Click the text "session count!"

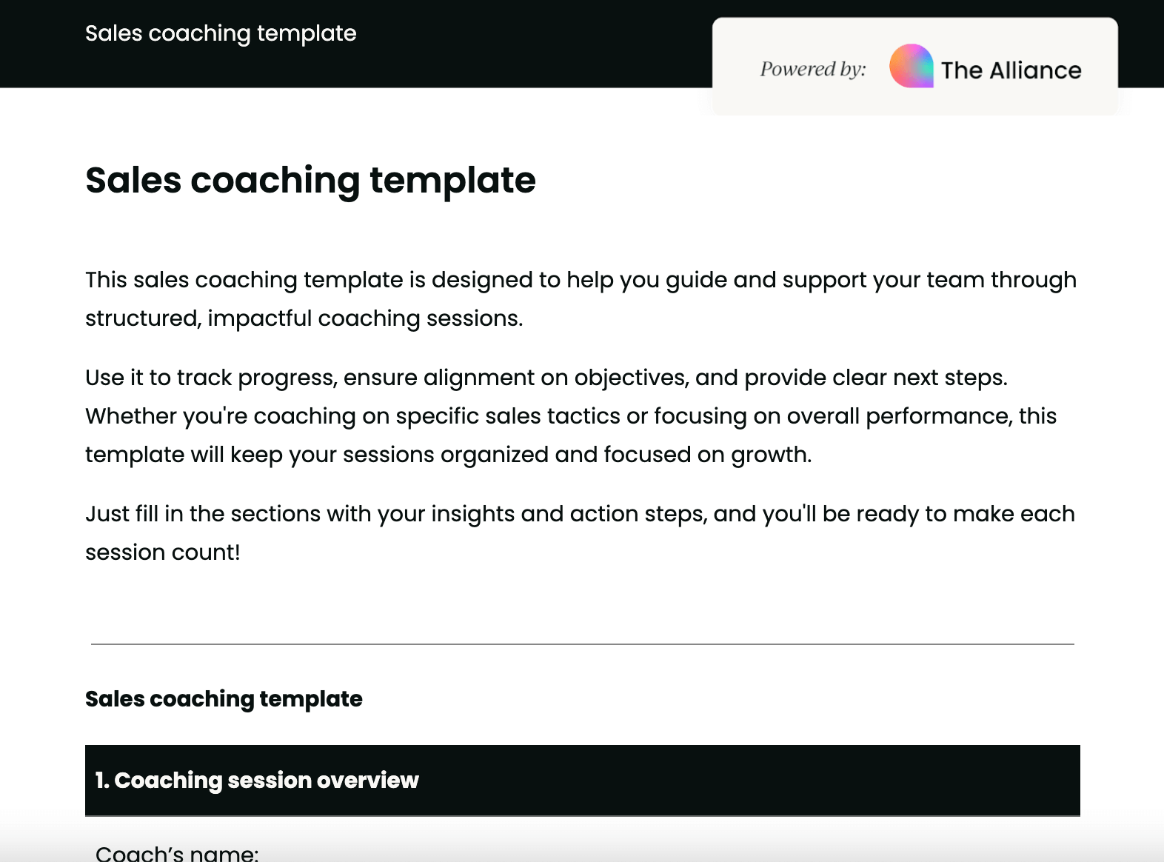click(163, 552)
